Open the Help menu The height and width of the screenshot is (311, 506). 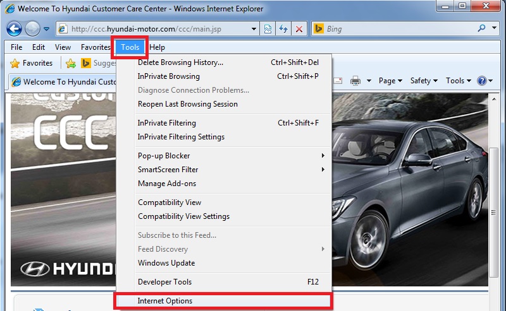pyautogui.click(x=157, y=47)
